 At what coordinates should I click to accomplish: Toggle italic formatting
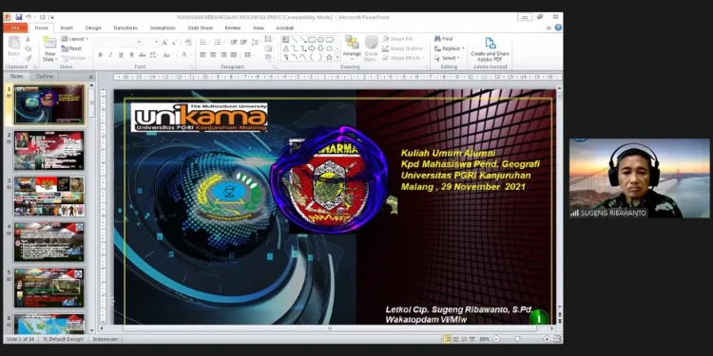click(x=110, y=54)
